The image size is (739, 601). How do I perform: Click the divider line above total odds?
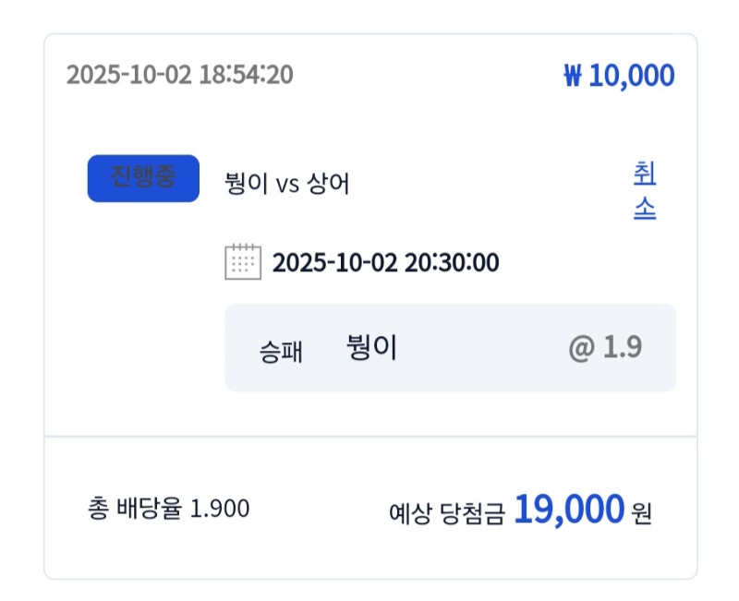coord(369,436)
